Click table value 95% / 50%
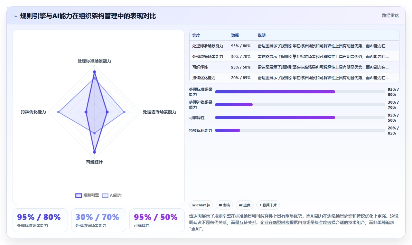 click(x=241, y=67)
